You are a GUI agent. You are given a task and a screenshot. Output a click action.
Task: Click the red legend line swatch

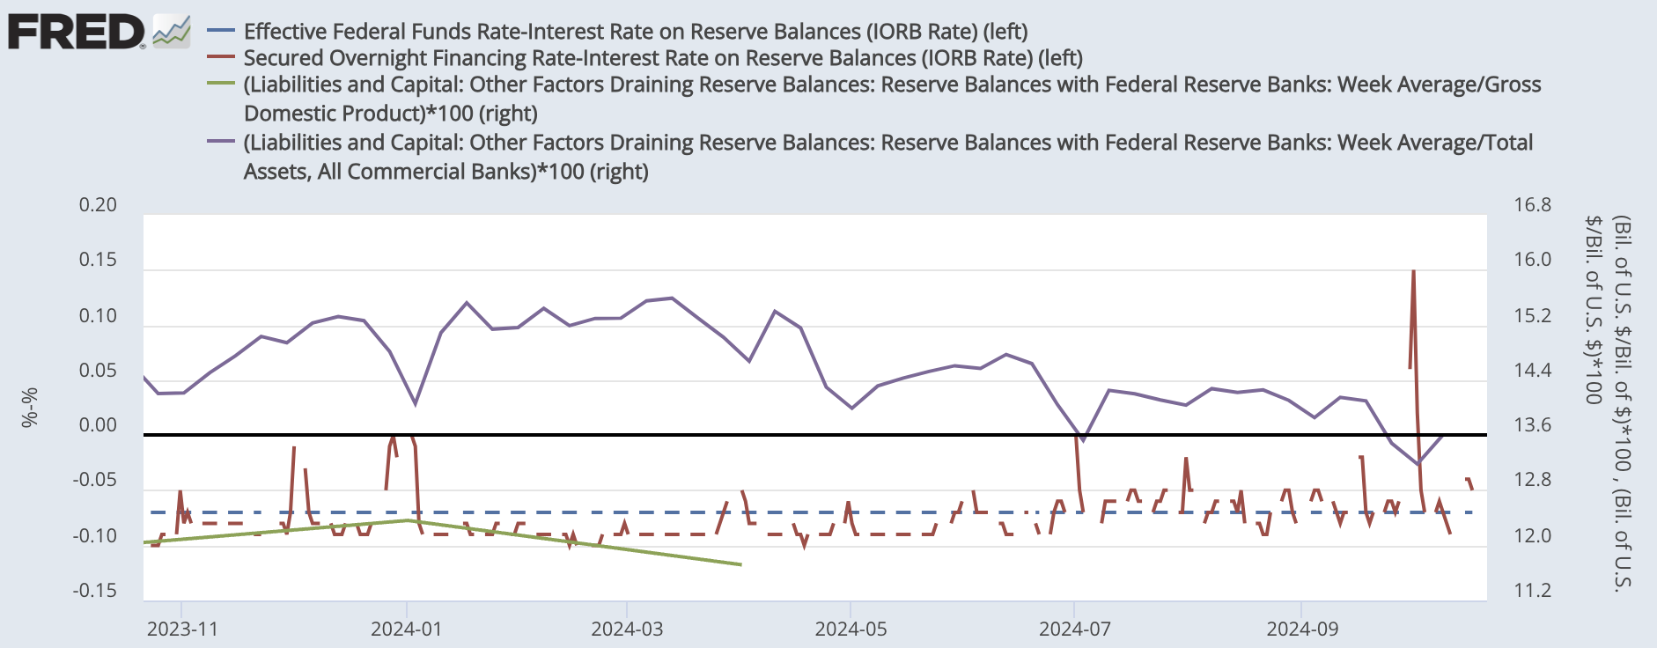click(220, 57)
